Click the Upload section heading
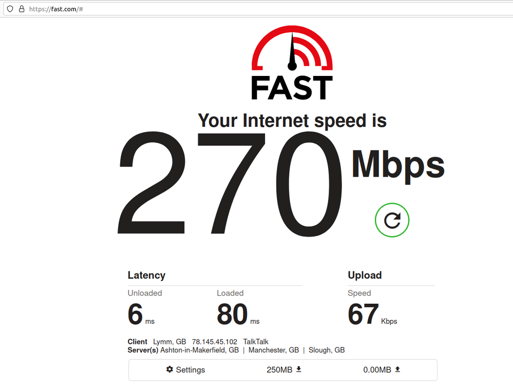 pyautogui.click(x=365, y=275)
